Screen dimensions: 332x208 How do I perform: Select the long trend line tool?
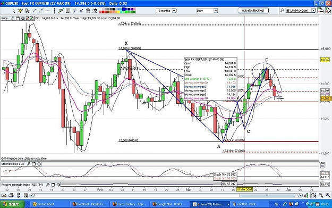tap(41, 11)
